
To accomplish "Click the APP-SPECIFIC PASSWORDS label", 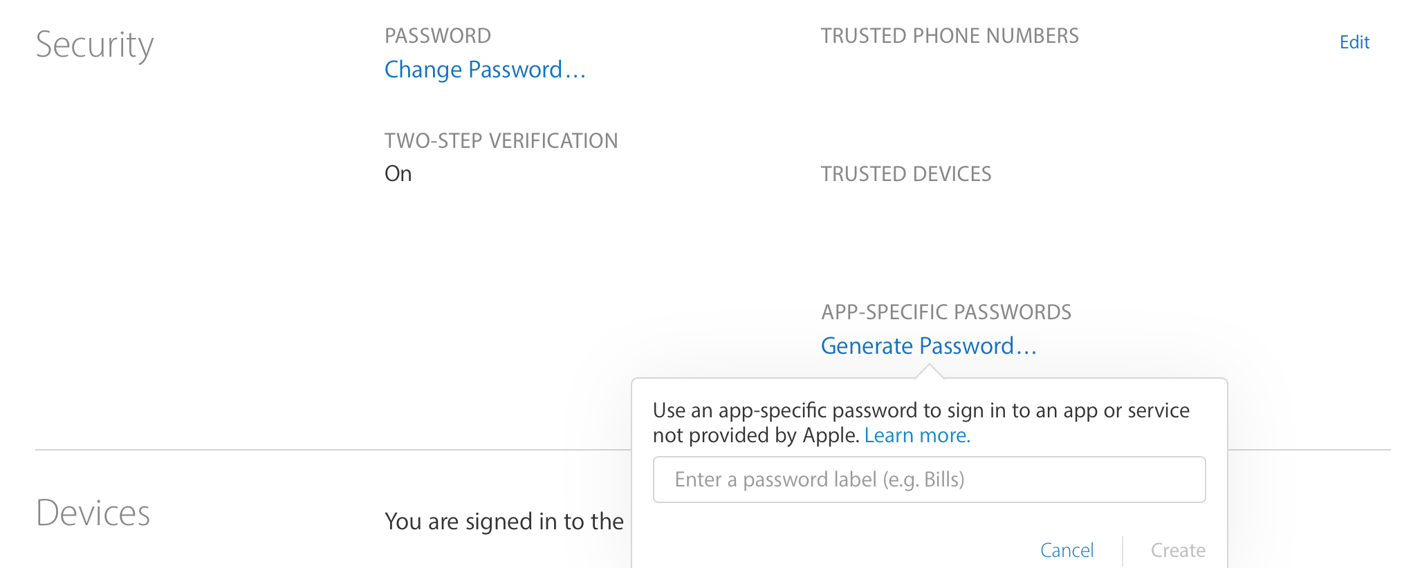I will (x=946, y=312).
